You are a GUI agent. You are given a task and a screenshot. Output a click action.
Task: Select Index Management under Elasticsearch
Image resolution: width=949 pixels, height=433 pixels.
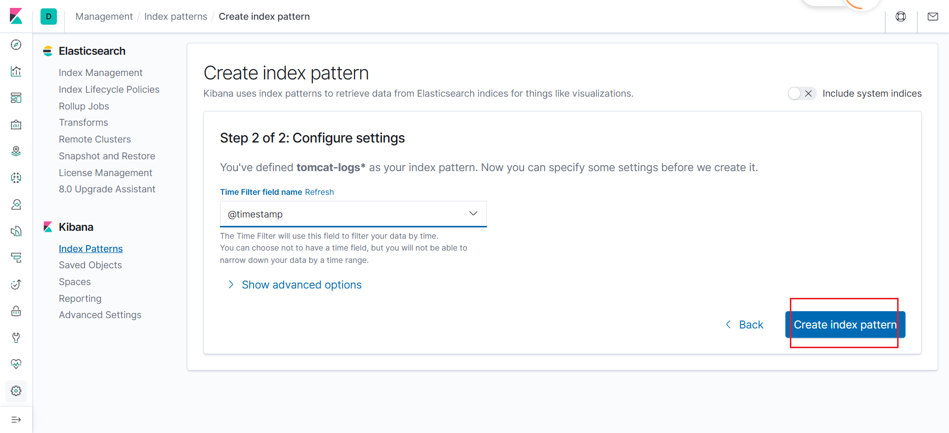(x=100, y=73)
